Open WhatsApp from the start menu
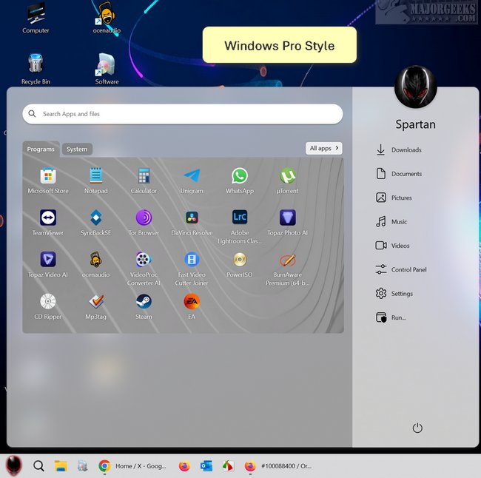The width and height of the screenshot is (481, 478). [240, 181]
